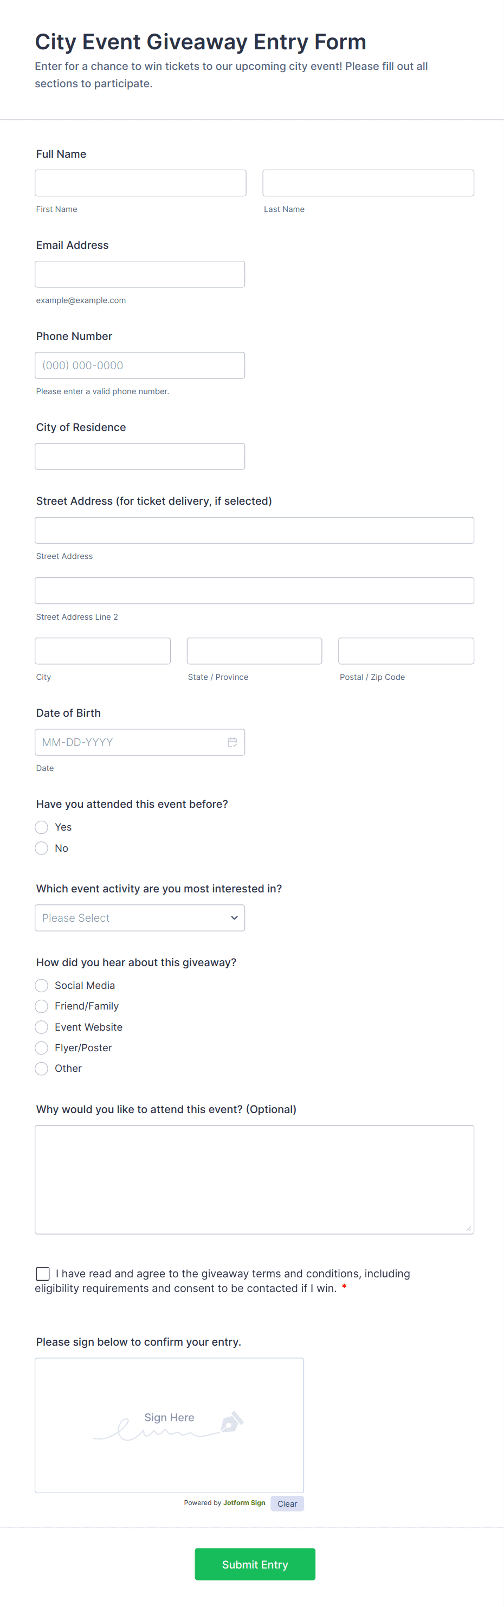Click the Submit Entry button
This screenshot has height=1607, width=504.
pos(255,1565)
